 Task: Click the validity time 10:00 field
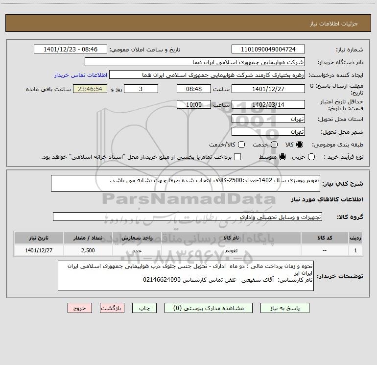194,104
